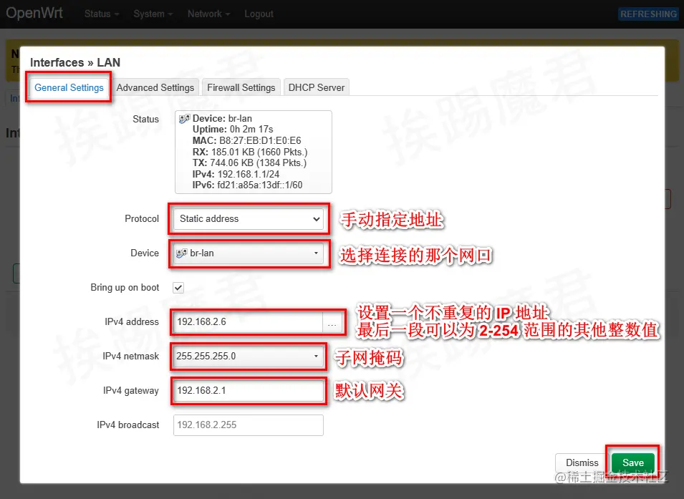Open the Status menu
The image size is (684, 499).
click(x=100, y=14)
